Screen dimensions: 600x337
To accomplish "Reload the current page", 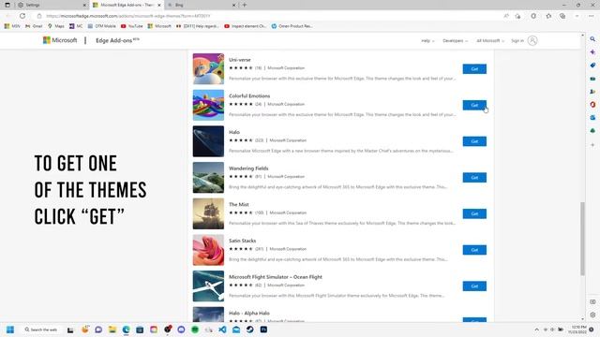I will (22, 16).
